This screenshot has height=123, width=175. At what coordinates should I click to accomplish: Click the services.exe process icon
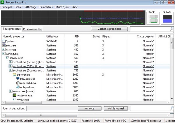pyautogui.click(x=7, y=58)
